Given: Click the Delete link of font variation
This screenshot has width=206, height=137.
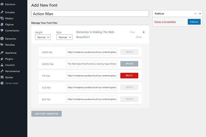Looking at the screenshot, I should click(139, 37).
